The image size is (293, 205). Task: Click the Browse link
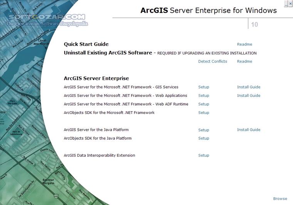pyautogui.click(x=280, y=199)
